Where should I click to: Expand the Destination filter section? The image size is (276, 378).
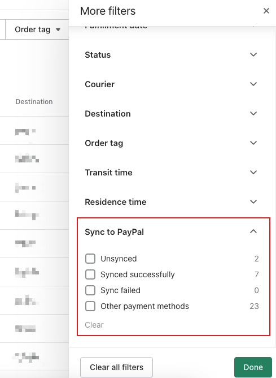point(171,114)
